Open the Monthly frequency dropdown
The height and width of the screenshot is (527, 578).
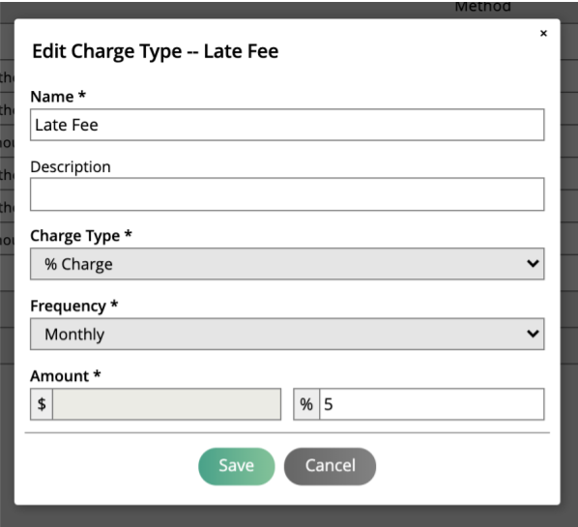(287, 334)
